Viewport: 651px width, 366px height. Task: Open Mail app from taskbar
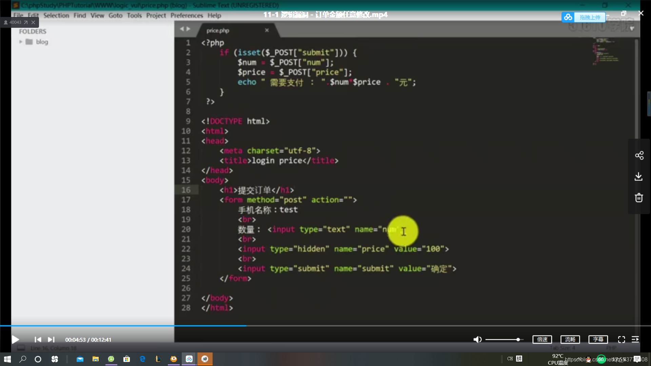click(80, 359)
